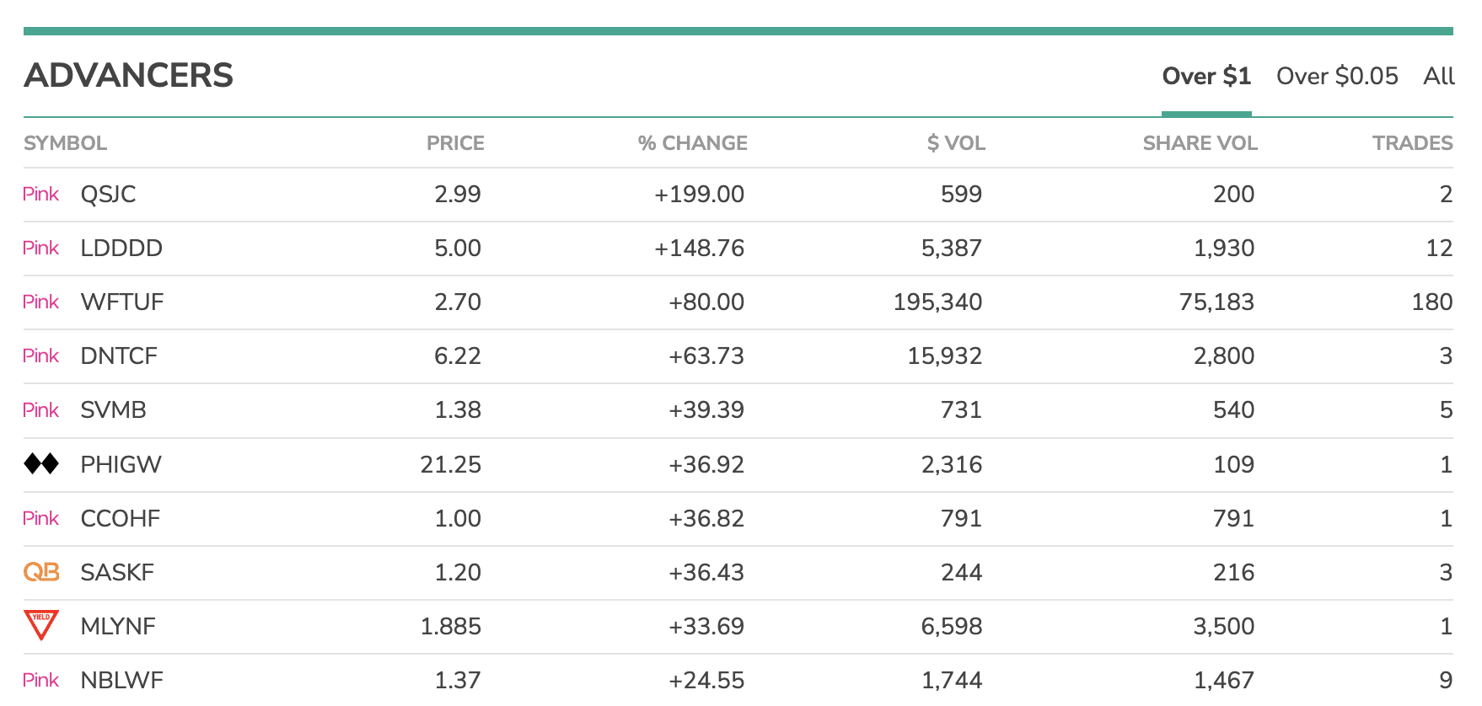
Task: Click the 2.99 price value
Action: tap(458, 194)
